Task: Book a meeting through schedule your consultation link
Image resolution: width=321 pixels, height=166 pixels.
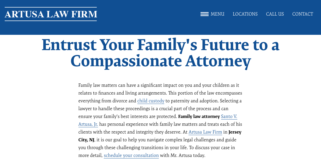Action: tap(131, 155)
